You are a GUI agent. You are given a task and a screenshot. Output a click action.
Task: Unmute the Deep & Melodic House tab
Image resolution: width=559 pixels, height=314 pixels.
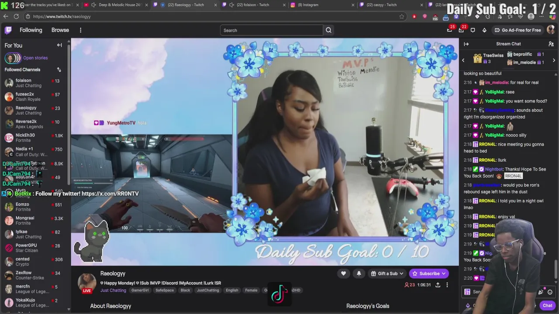click(x=93, y=5)
